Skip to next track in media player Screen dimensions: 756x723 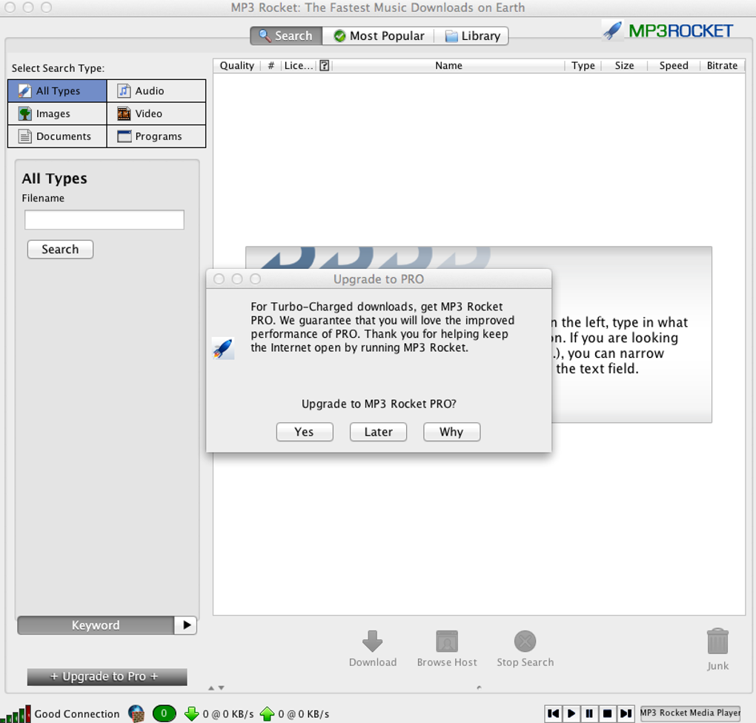click(x=626, y=713)
